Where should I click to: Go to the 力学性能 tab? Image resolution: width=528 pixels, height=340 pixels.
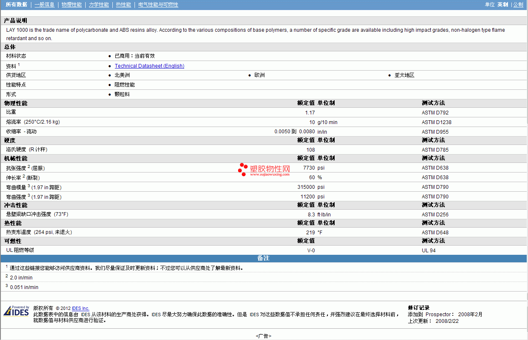(99, 5)
